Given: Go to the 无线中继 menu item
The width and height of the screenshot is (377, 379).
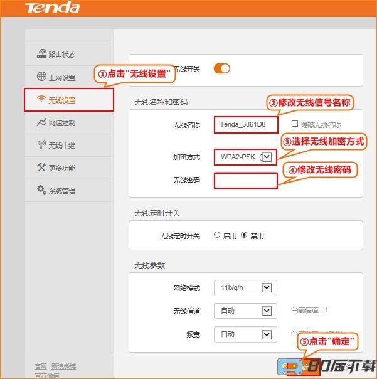Looking at the screenshot, I should point(69,146).
